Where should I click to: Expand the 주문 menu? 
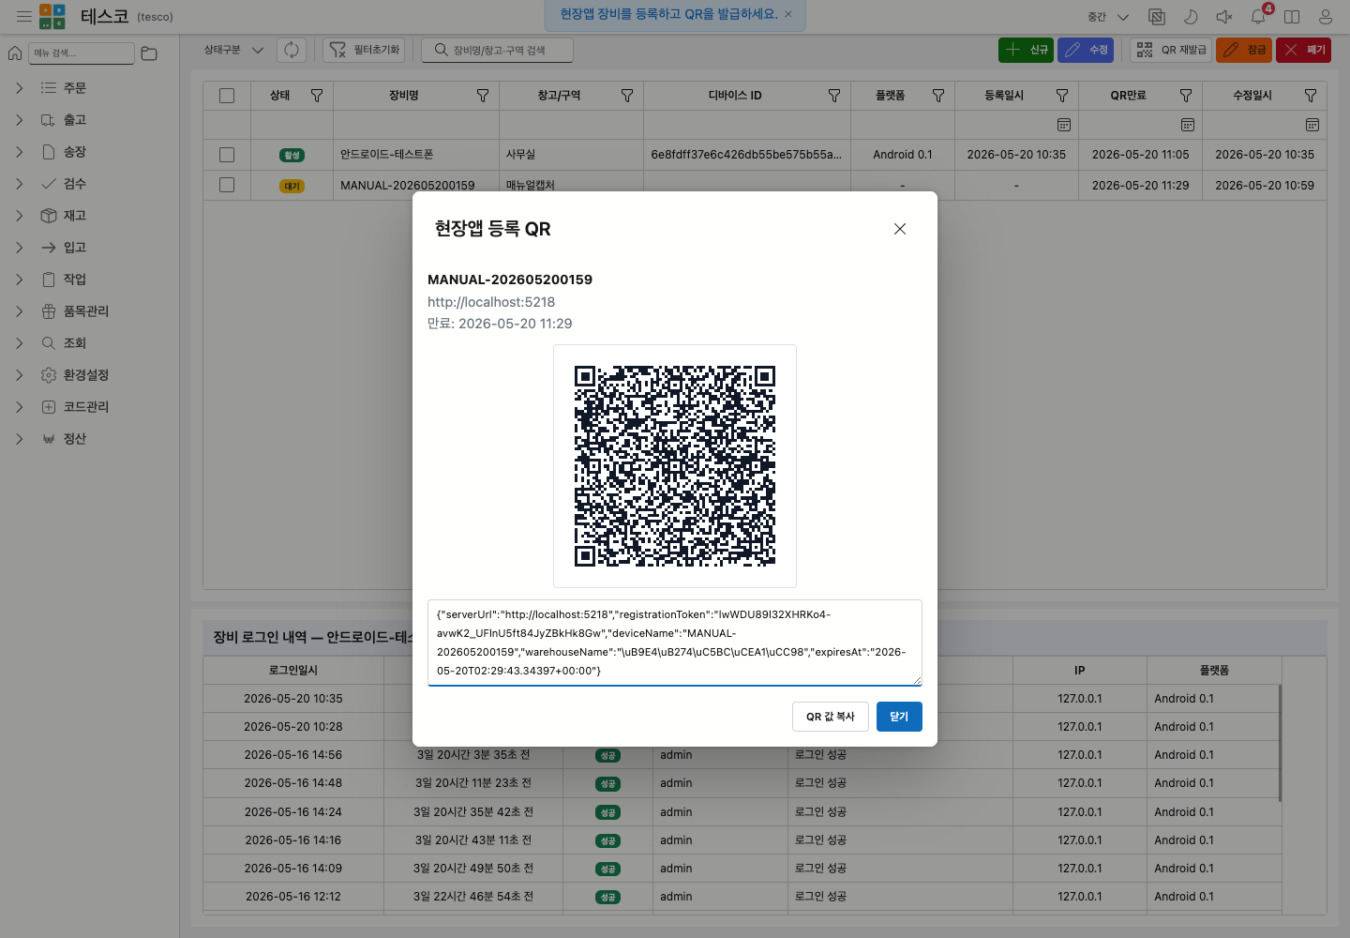pyautogui.click(x=20, y=88)
